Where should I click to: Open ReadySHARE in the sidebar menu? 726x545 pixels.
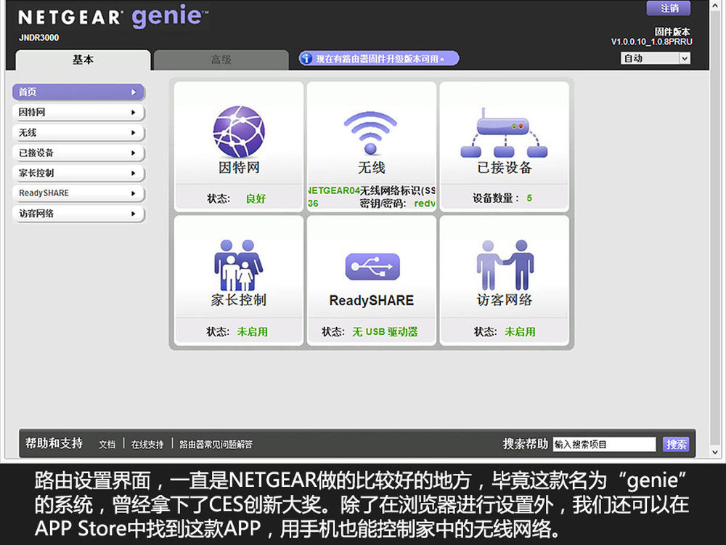(78, 193)
